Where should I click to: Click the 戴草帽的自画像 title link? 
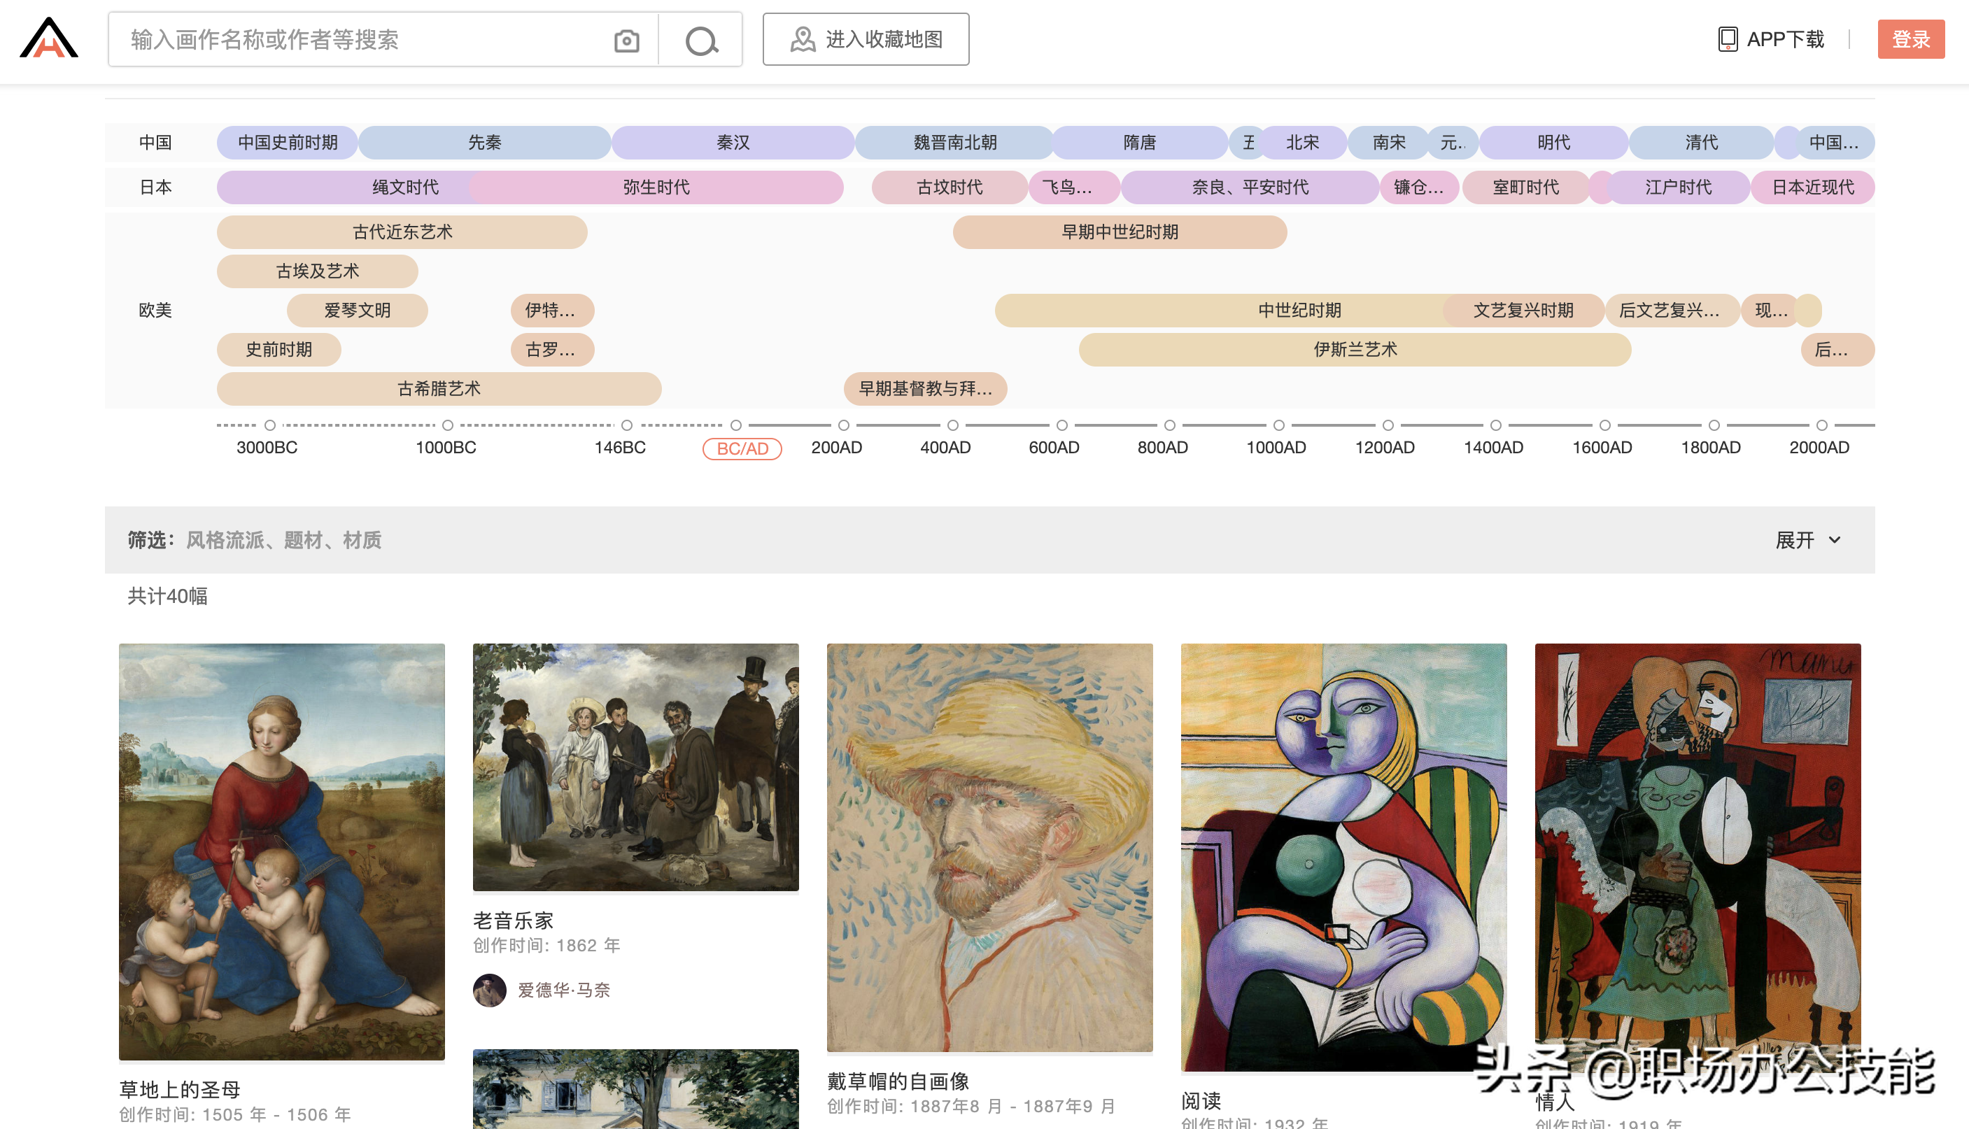897,1081
